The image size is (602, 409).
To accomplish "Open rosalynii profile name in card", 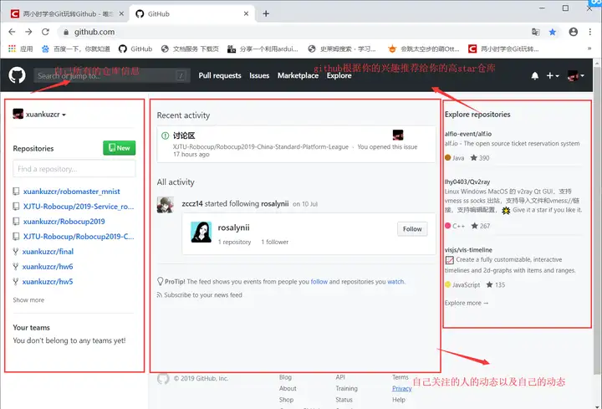I will (233, 228).
